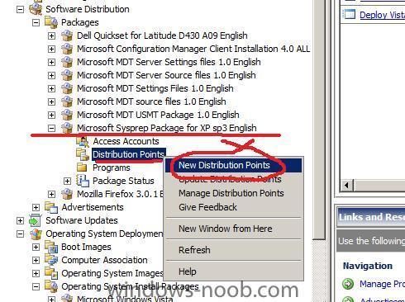Collapse the Operating System Deployment node
Viewport: 405px width, 302px height.
20,234
